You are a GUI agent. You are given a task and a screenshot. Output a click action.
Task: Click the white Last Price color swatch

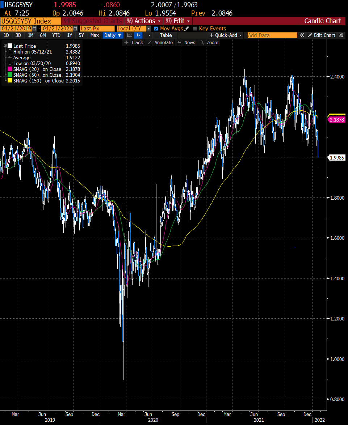tap(10, 46)
